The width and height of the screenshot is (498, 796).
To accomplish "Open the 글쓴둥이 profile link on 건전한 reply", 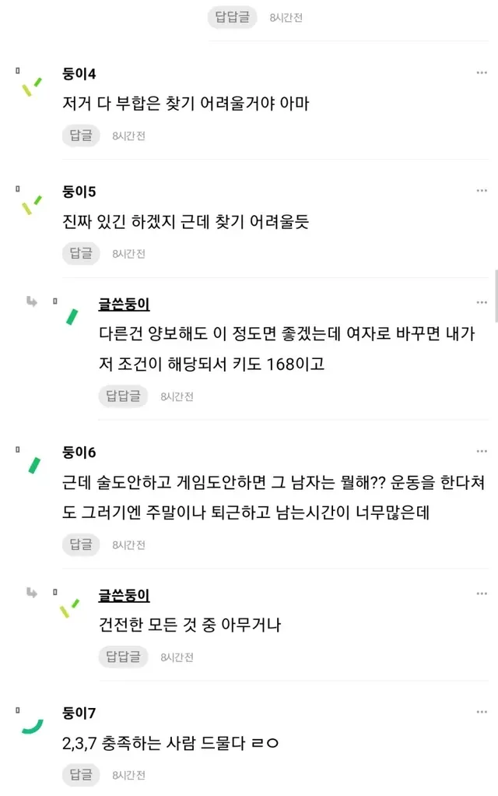I will 124,596.
